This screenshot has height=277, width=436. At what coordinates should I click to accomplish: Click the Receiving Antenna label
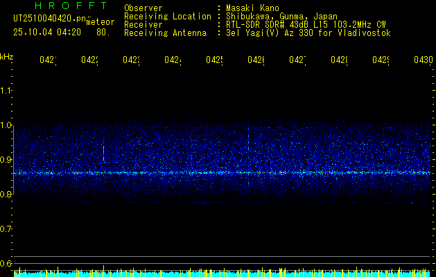point(166,33)
